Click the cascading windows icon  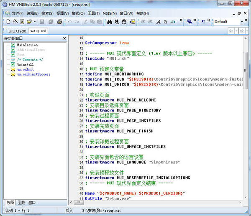pyautogui.click(x=190, y=21)
